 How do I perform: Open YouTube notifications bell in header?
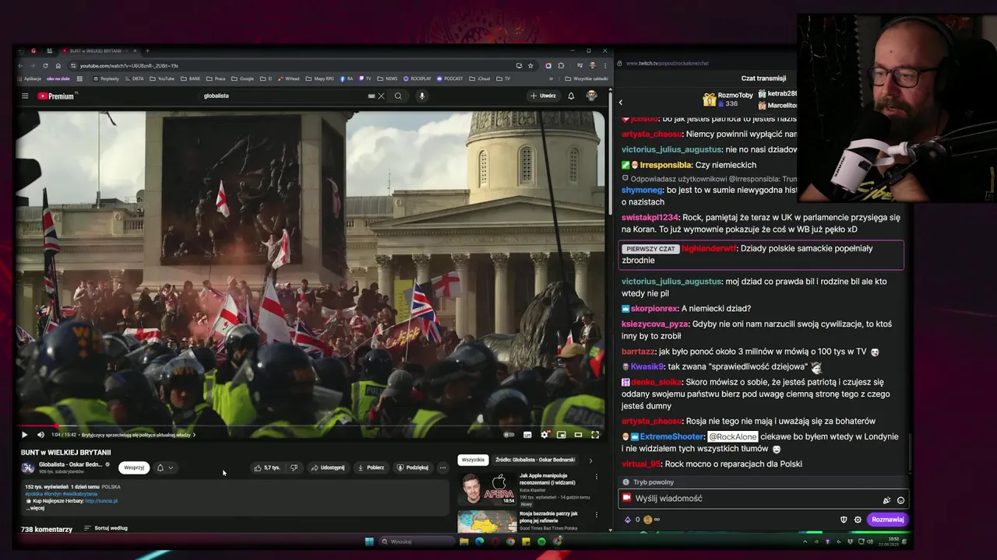click(x=571, y=96)
